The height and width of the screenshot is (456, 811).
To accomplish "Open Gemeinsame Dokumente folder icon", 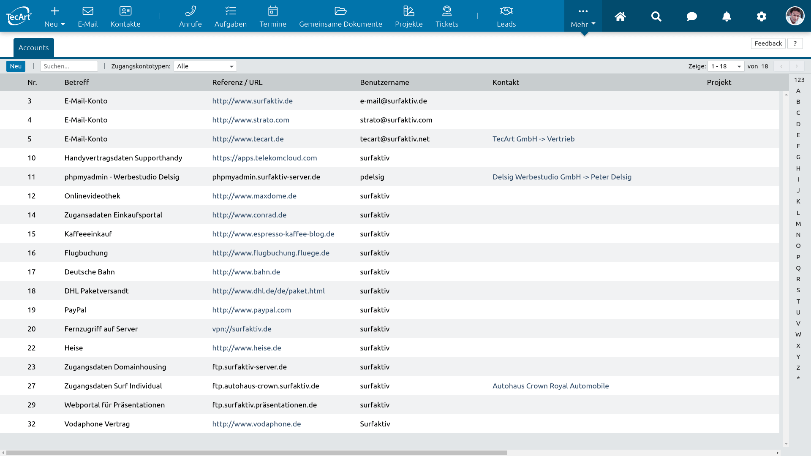I will coord(340,11).
